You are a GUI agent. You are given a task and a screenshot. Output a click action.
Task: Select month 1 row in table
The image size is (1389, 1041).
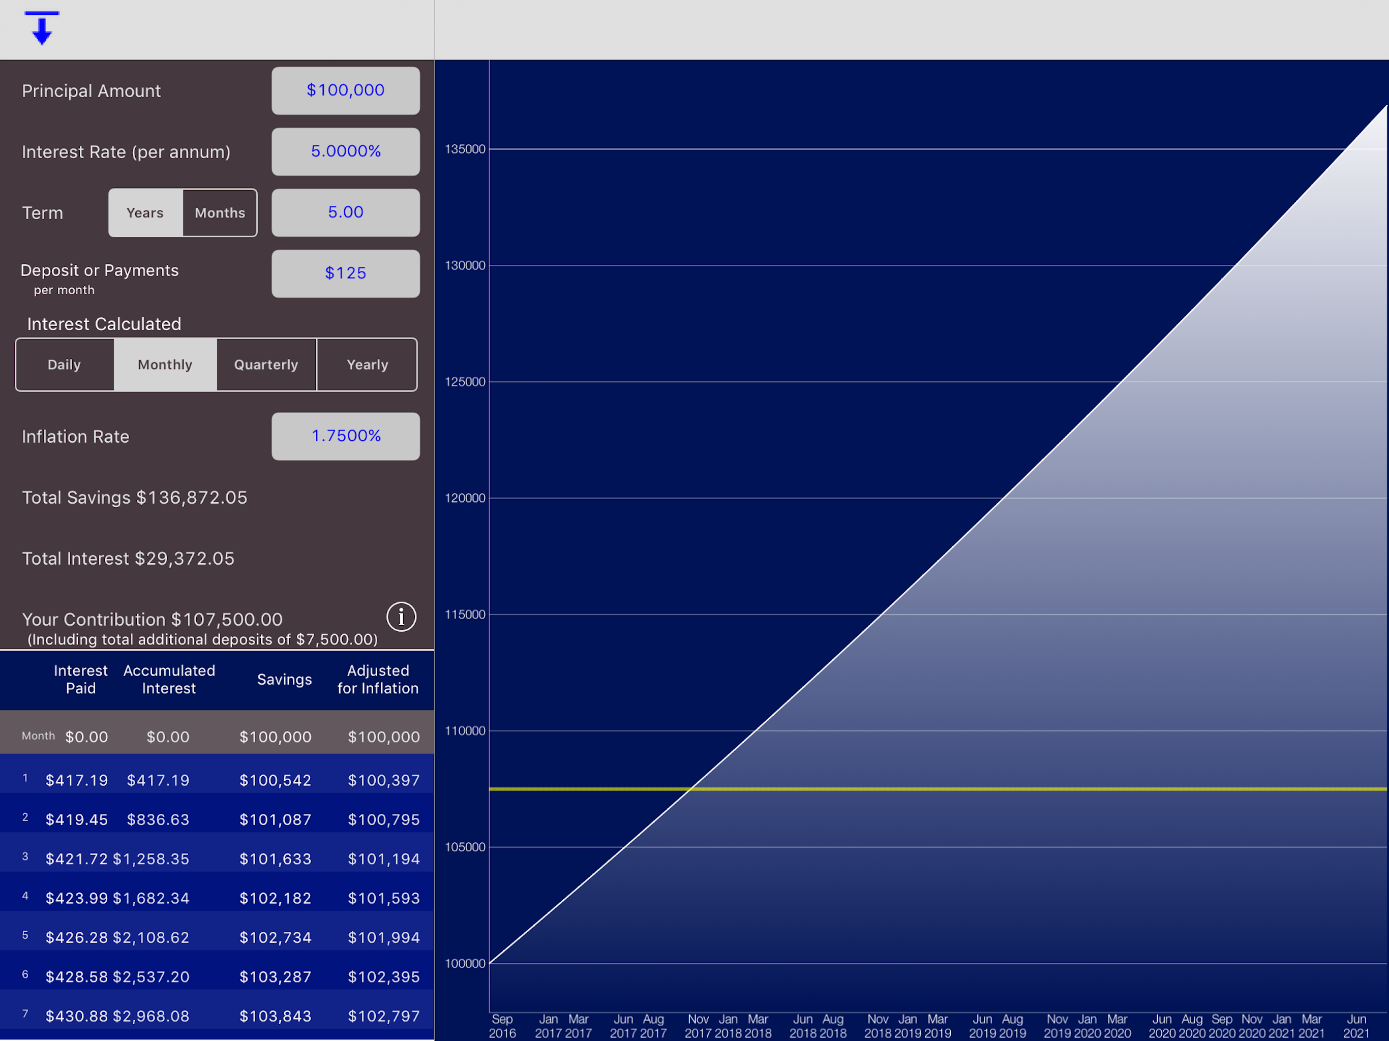(217, 780)
